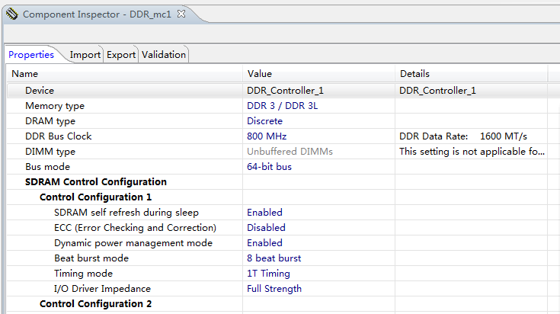Open the Export tab
The width and height of the screenshot is (560, 314).
coord(121,55)
